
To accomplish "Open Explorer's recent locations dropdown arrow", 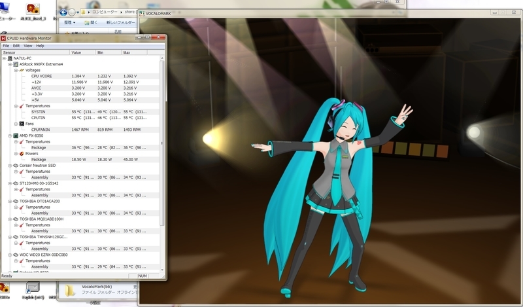I will coord(78,12).
